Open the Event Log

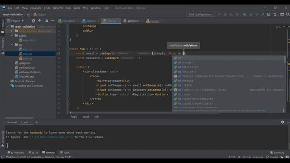(x=277, y=153)
